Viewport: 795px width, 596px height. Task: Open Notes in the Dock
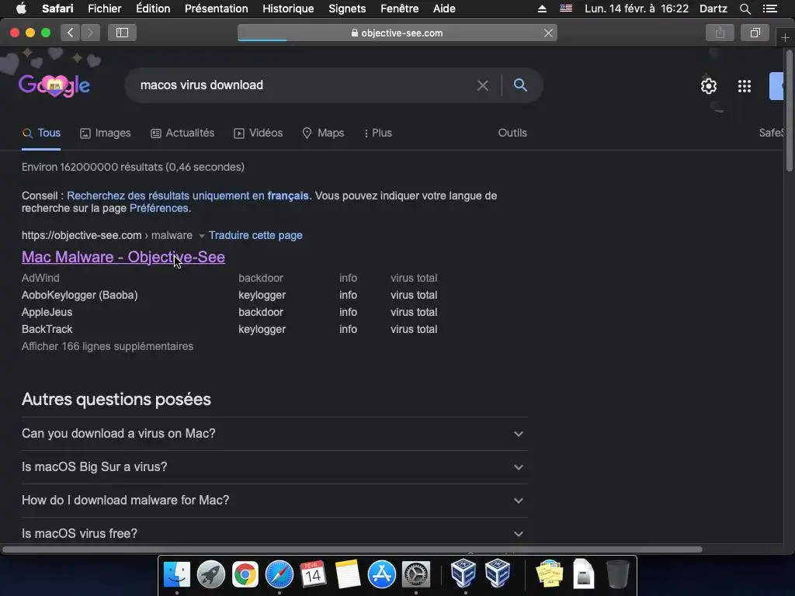(347, 574)
